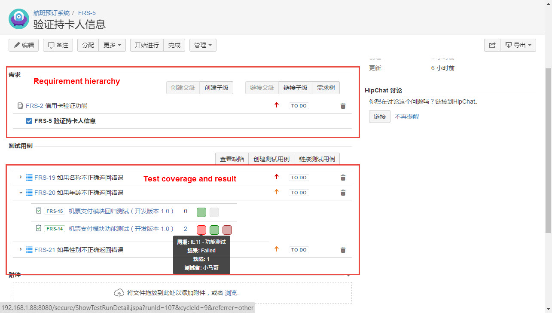
Task: Click the 查看缺陷 tab button
Action: coord(232,159)
